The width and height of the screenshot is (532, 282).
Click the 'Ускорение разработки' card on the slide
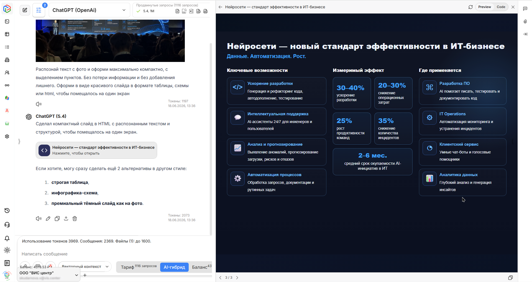(277, 91)
